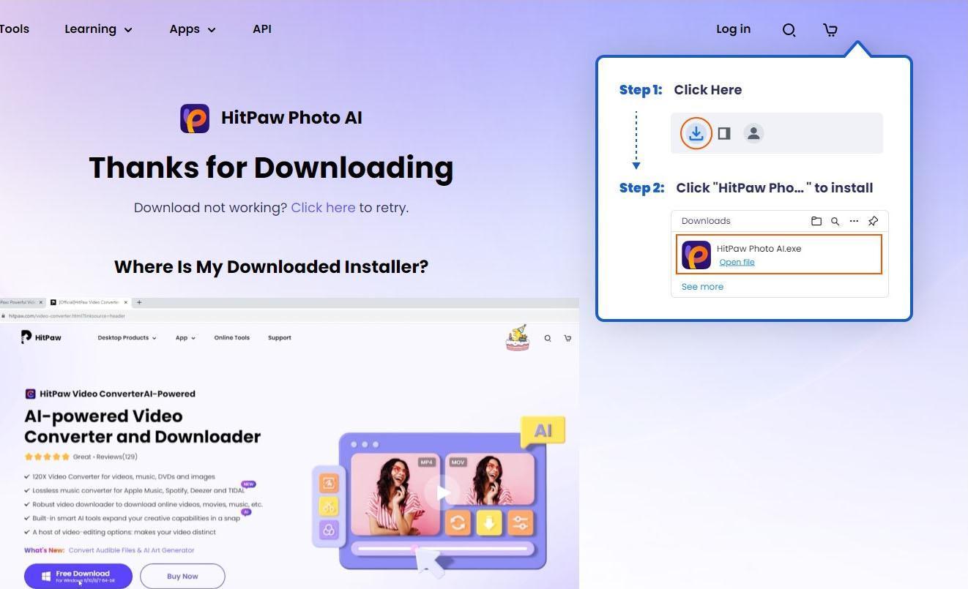Viewport: 968px width, 589px height.
Task: Select Online Tools in the demo screenshot
Action: pos(232,338)
